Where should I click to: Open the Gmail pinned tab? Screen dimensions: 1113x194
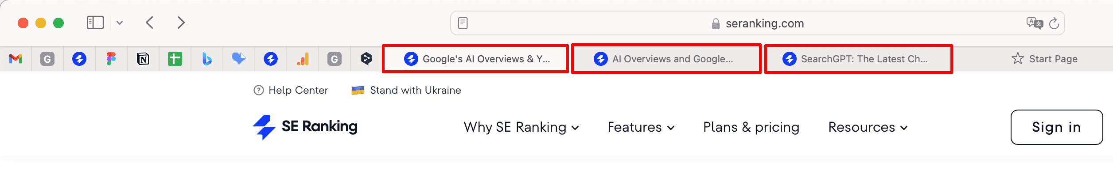tap(16, 59)
